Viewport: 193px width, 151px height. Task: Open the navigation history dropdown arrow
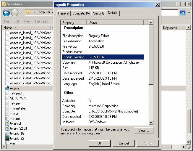pyautogui.click(x=20, y=12)
